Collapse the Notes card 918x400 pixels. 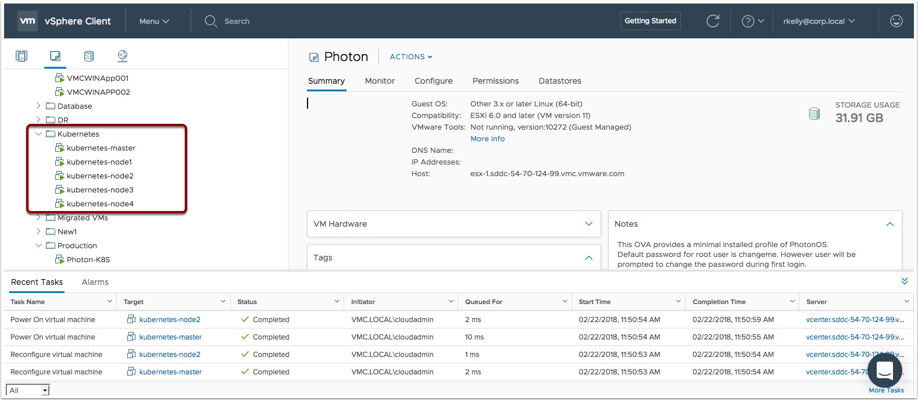point(890,224)
